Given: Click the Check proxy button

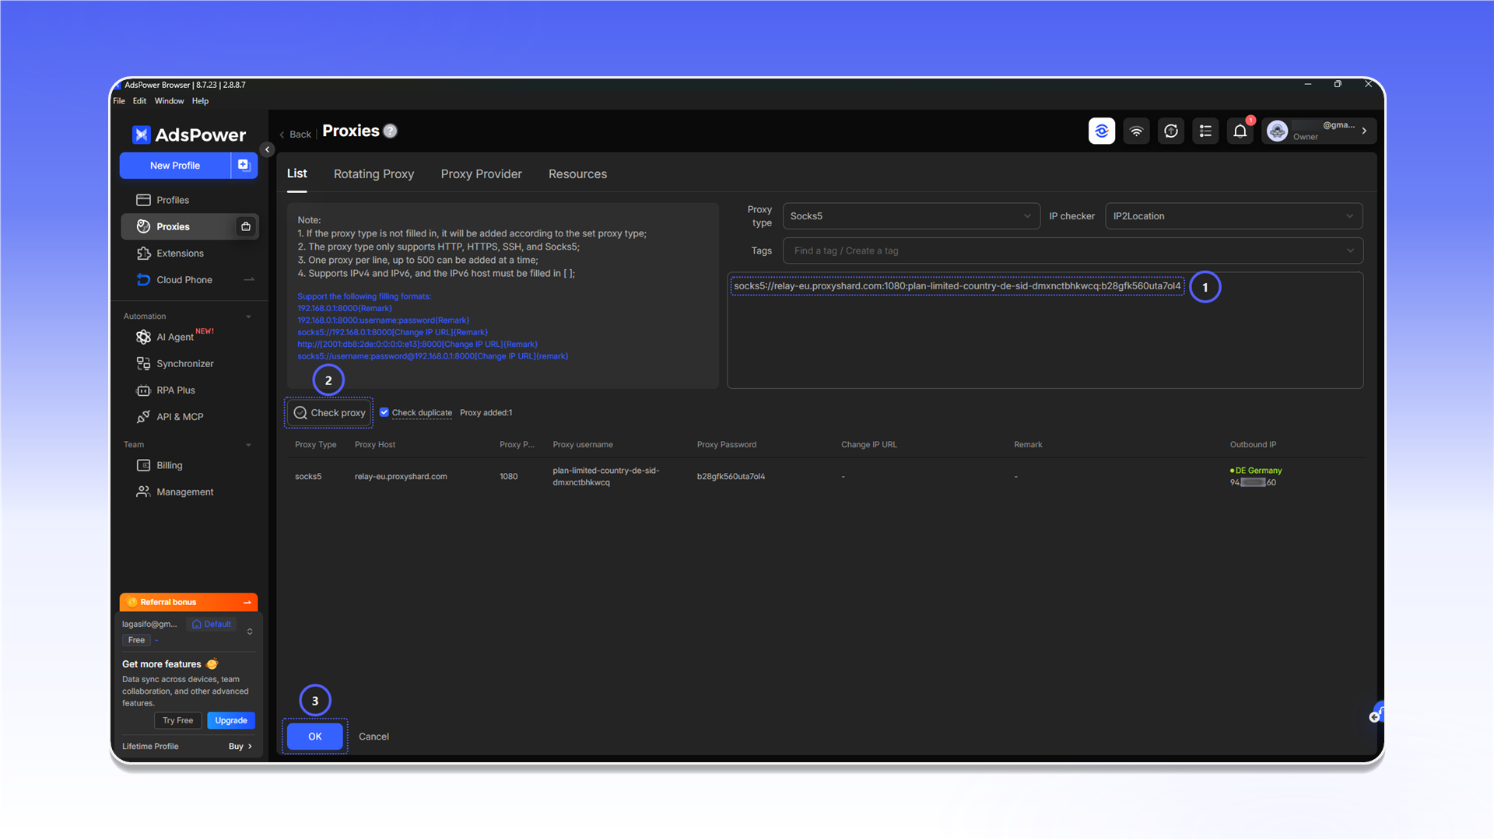Looking at the screenshot, I should (x=329, y=413).
